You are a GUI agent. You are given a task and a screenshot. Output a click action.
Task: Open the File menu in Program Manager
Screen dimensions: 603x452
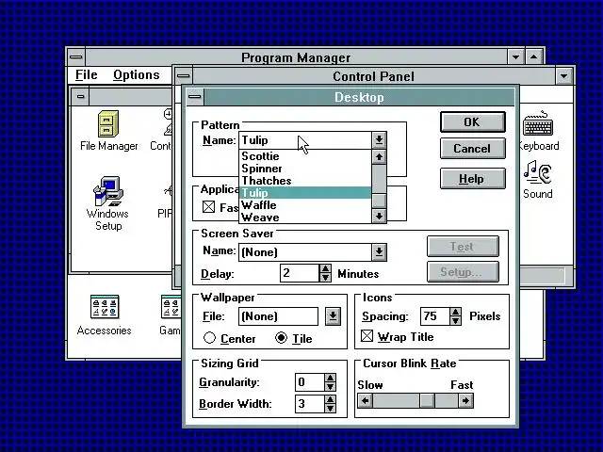[86, 74]
